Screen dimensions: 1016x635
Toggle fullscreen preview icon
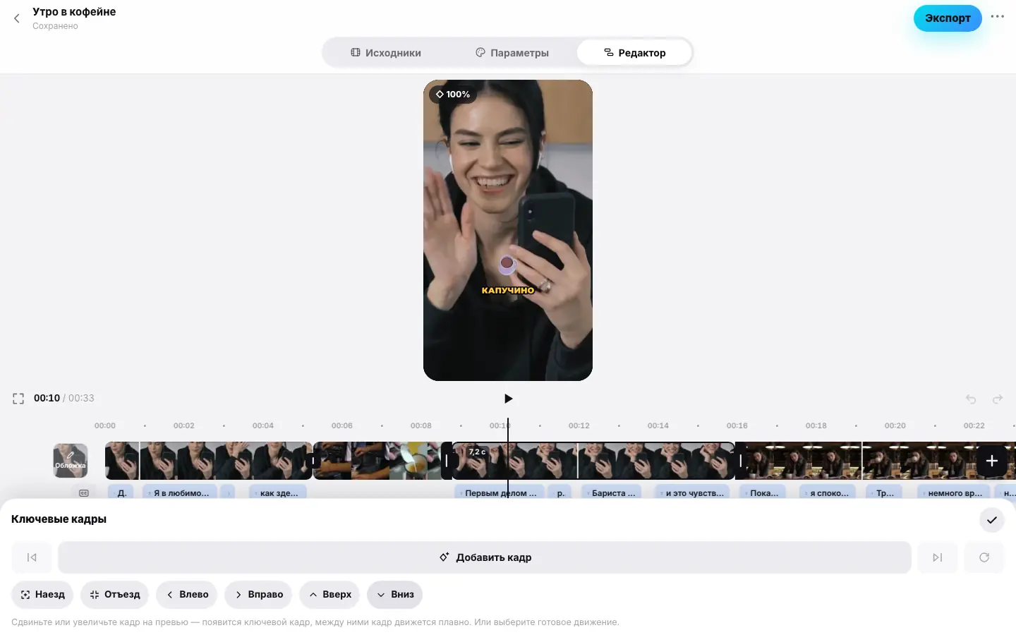[18, 399]
